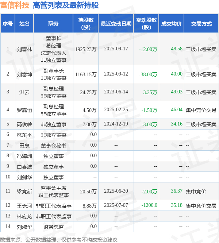Click the 高管列表及最新持股 heading
Viewport: 219px width, 243px height.
tap(66, 5)
